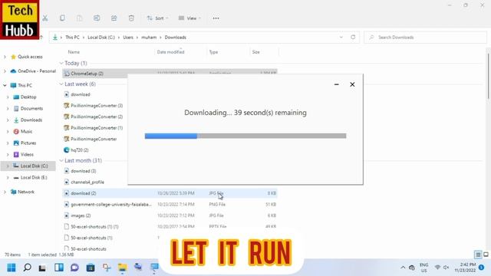Switch to Details view layout icon
Image resolution: width=491 pixels, height=276 pixels.
pos(478,255)
